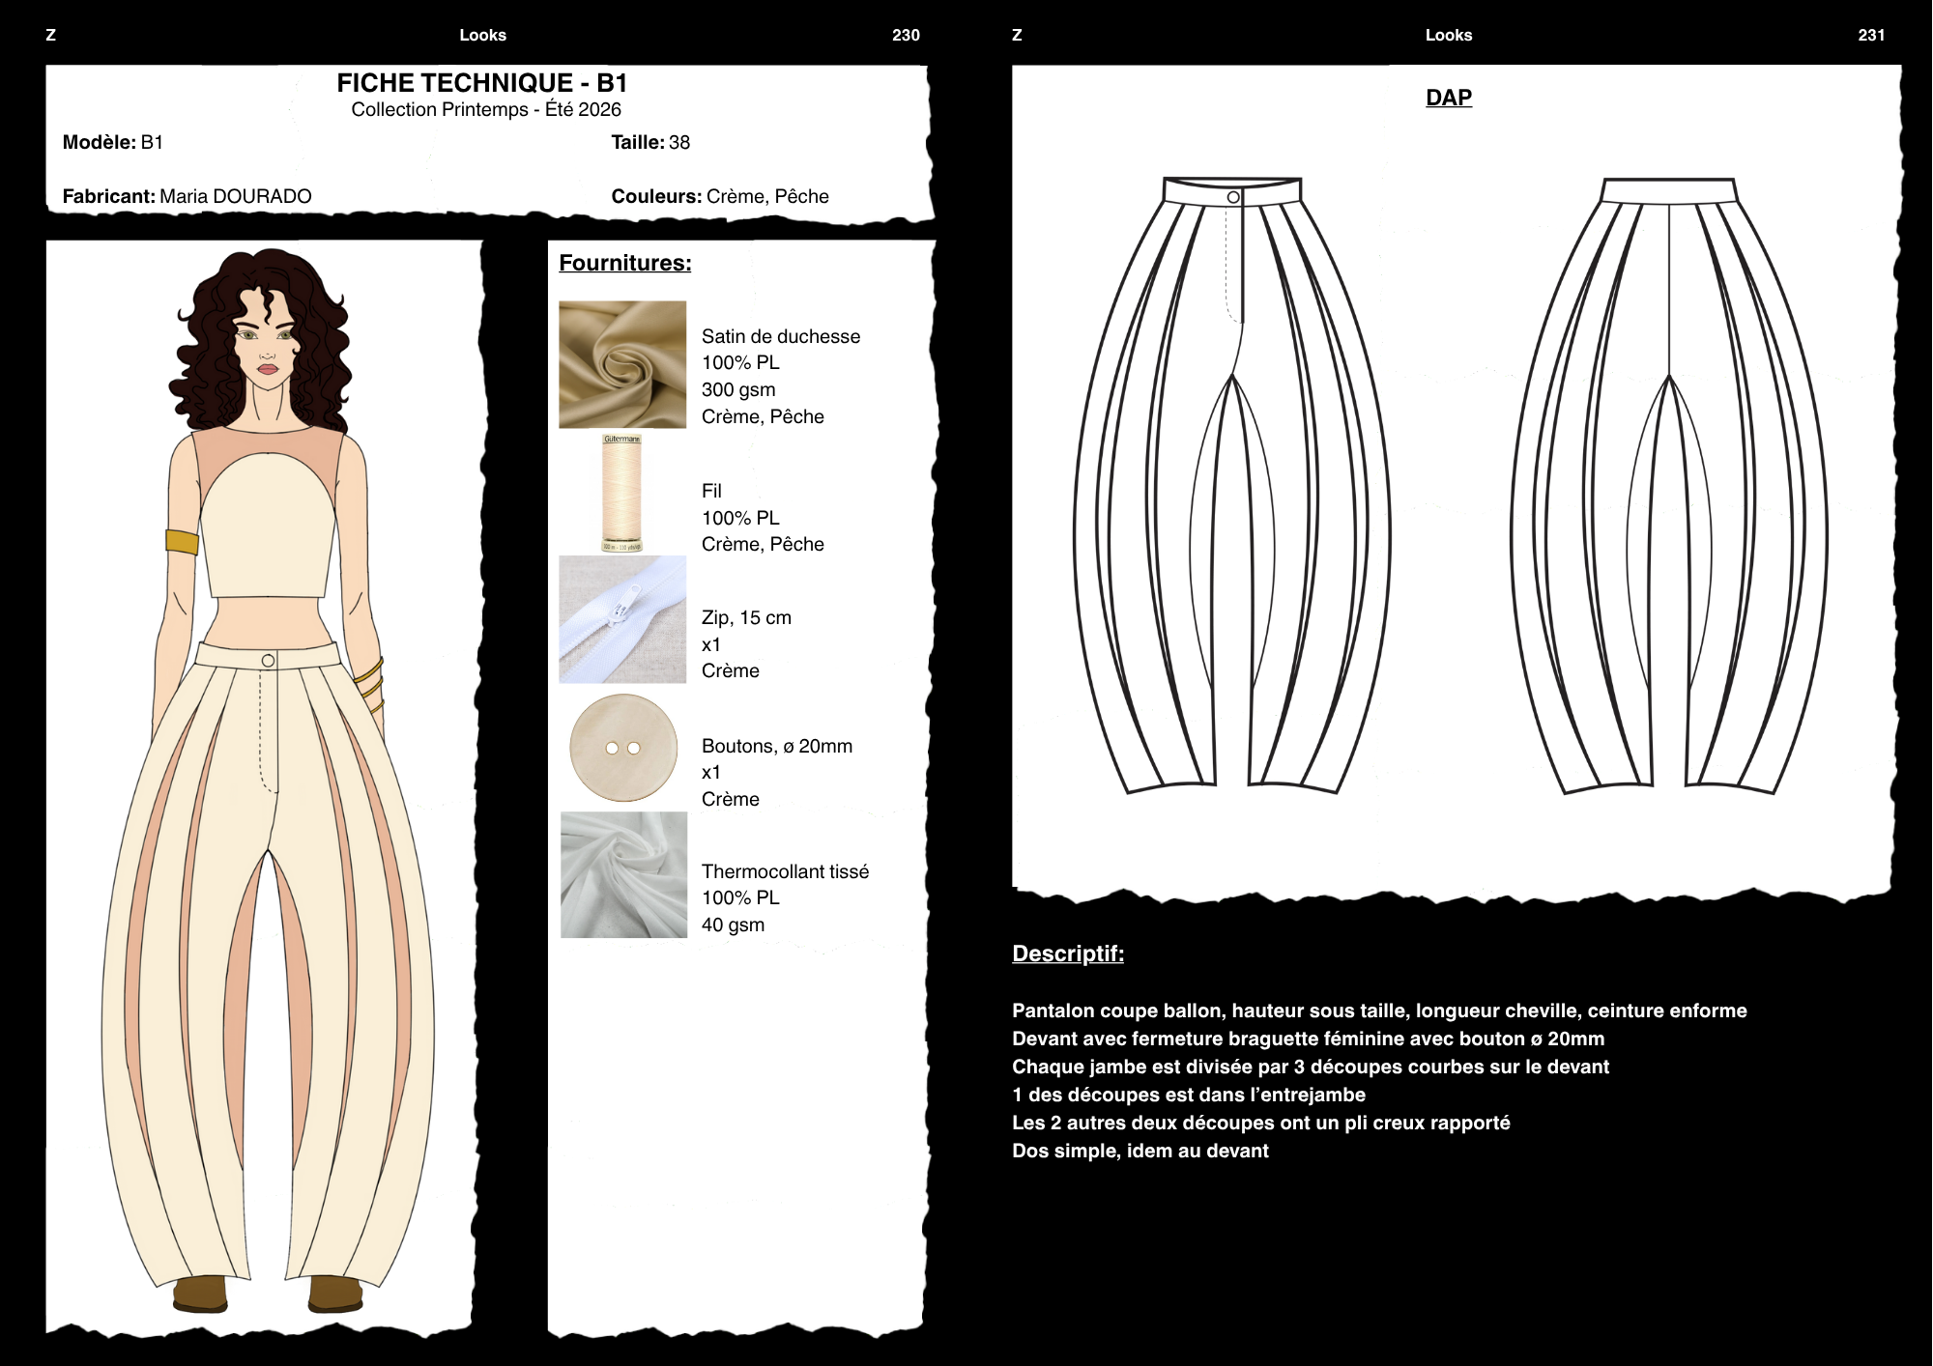This screenshot has width=1933, height=1366.
Task: Click the gold armband on the model
Action: 182,542
